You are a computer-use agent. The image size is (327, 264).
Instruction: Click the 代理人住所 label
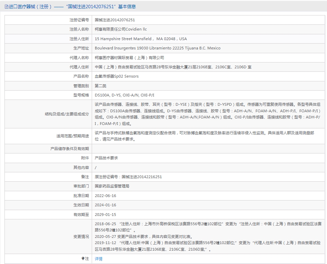(79, 67)
